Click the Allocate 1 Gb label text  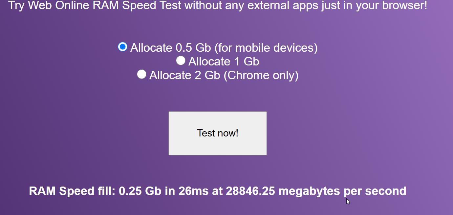pyautogui.click(x=223, y=61)
